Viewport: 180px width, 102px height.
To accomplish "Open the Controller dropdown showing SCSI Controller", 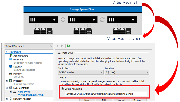I will point(80,72).
